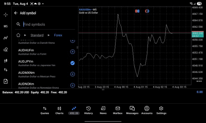Remove AUDJPYm via checked circle
Screen dimensions: 206x123
click(x=72, y=63)
